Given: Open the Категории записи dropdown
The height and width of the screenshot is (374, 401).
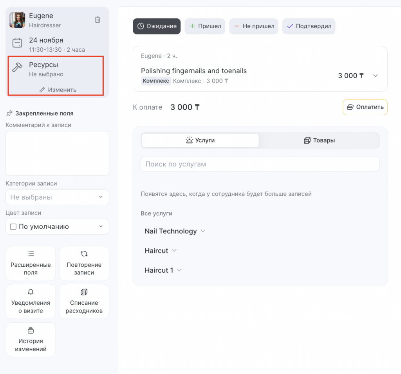Looking at the screenshot, I should 57,197.
